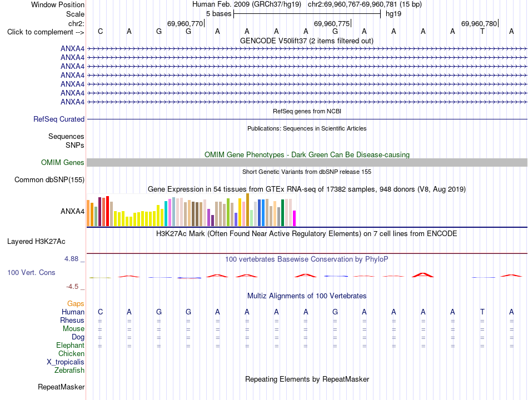Click the Elephant species label
The image size is (528, 400).
click(70, 346)
